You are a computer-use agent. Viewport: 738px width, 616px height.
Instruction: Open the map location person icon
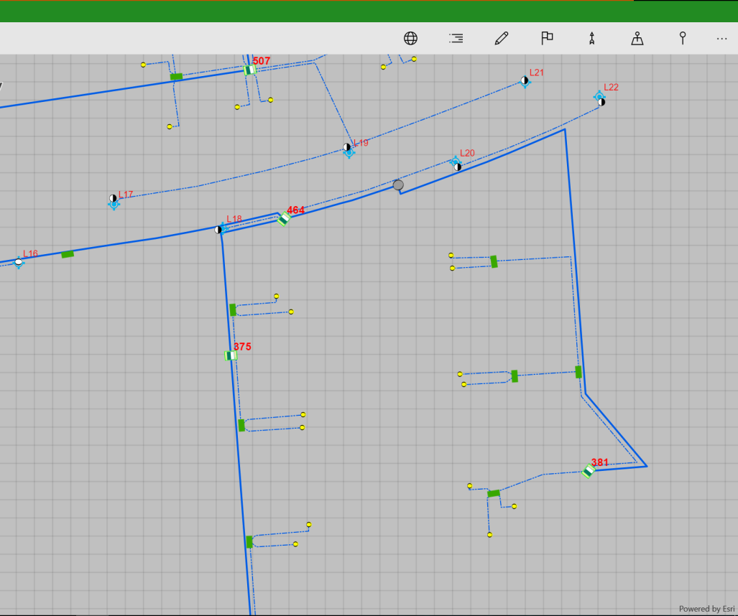(637, 38)
